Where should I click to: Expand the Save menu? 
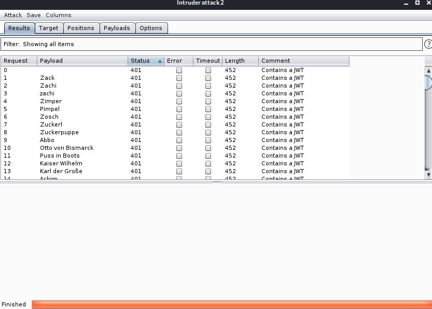point(34,15)
